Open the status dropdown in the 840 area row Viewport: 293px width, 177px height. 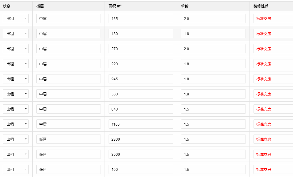pos(16,109)
